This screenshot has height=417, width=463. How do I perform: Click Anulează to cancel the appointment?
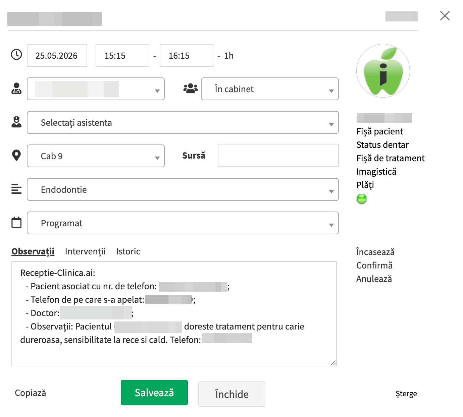tap(374, 279)
